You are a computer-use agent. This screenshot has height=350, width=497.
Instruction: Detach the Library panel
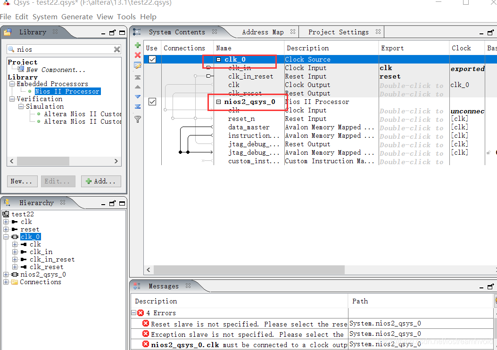(113, 32)
